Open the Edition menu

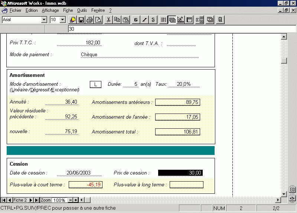[32, 10]
